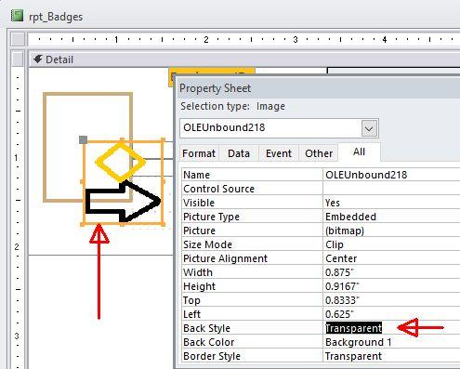This screenshot has height=369, width=460.
Task: Select the black arrow image control
Action: click(123, 201)
